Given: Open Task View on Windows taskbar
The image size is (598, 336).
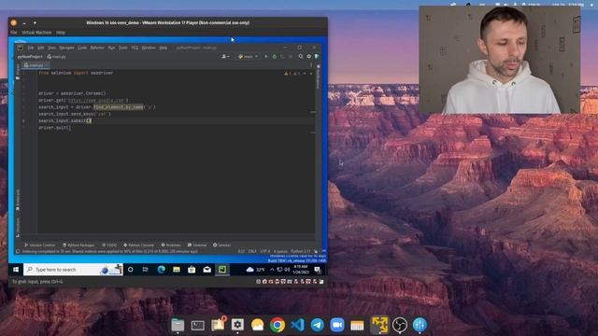Looking at the screenshot, I should (x=146, y=270).
